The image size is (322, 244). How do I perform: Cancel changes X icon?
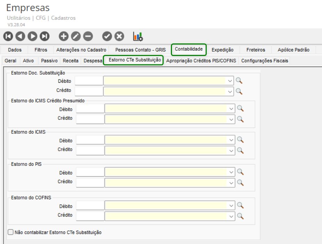coord(119,36)
